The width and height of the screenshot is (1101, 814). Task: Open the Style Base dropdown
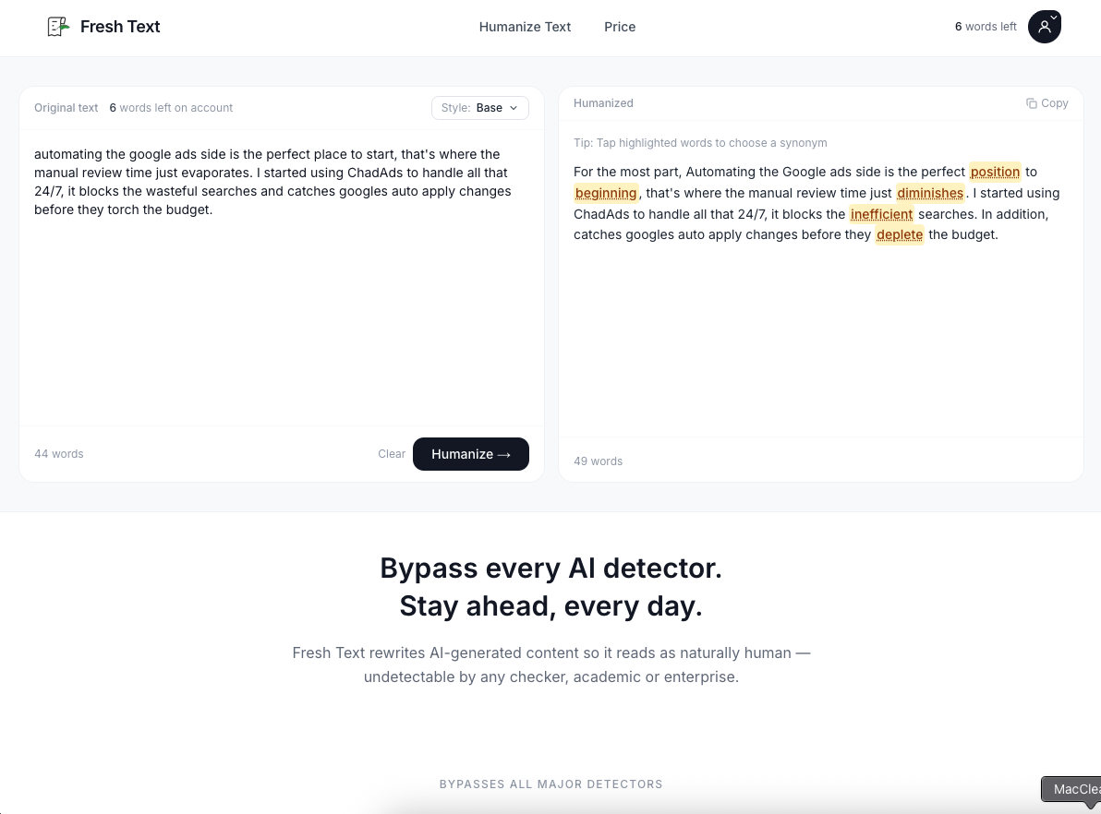[x=480, y=108]
